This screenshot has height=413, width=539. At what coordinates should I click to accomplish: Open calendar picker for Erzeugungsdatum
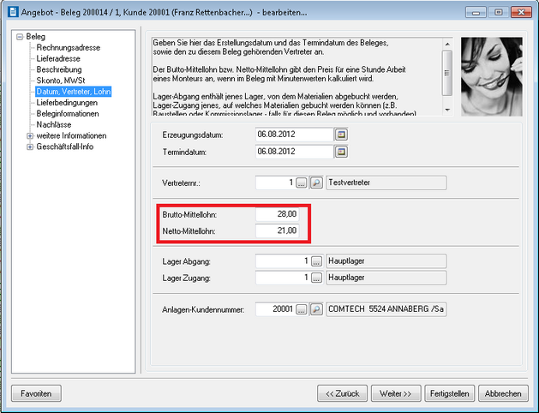(341, 135)
